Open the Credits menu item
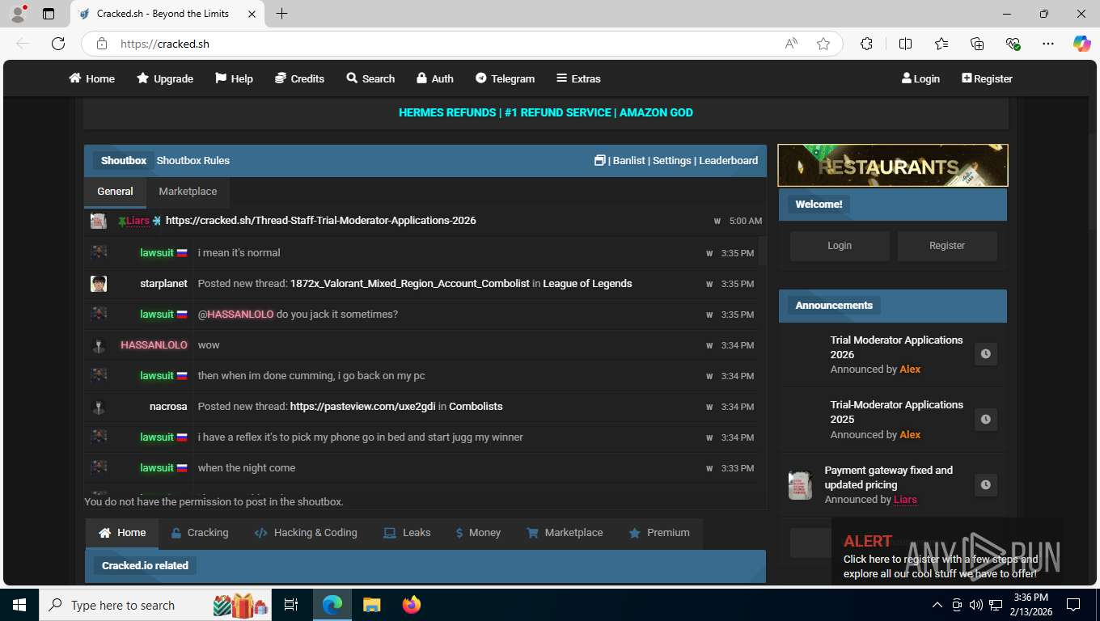Screen dimensions: 1100x621 [299, 78]
